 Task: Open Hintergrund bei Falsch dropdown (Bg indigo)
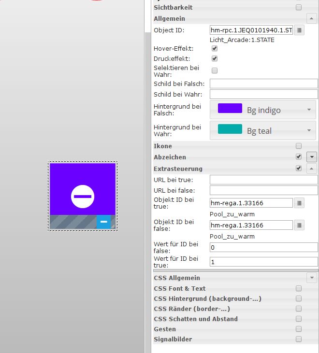[263, 110]
